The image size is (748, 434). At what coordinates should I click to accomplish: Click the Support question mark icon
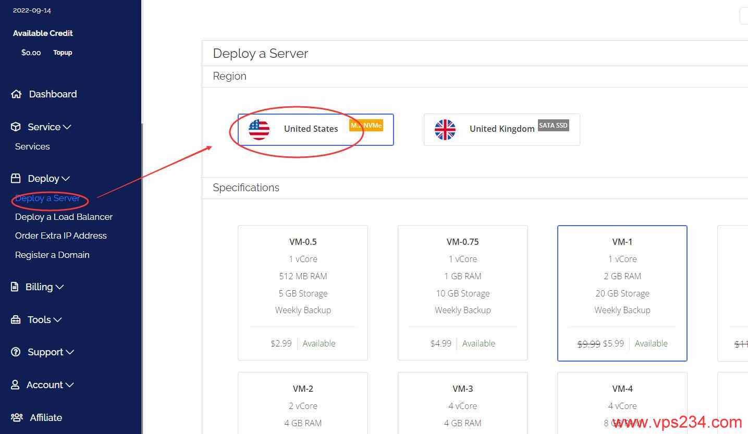click(x=16, y=352)
